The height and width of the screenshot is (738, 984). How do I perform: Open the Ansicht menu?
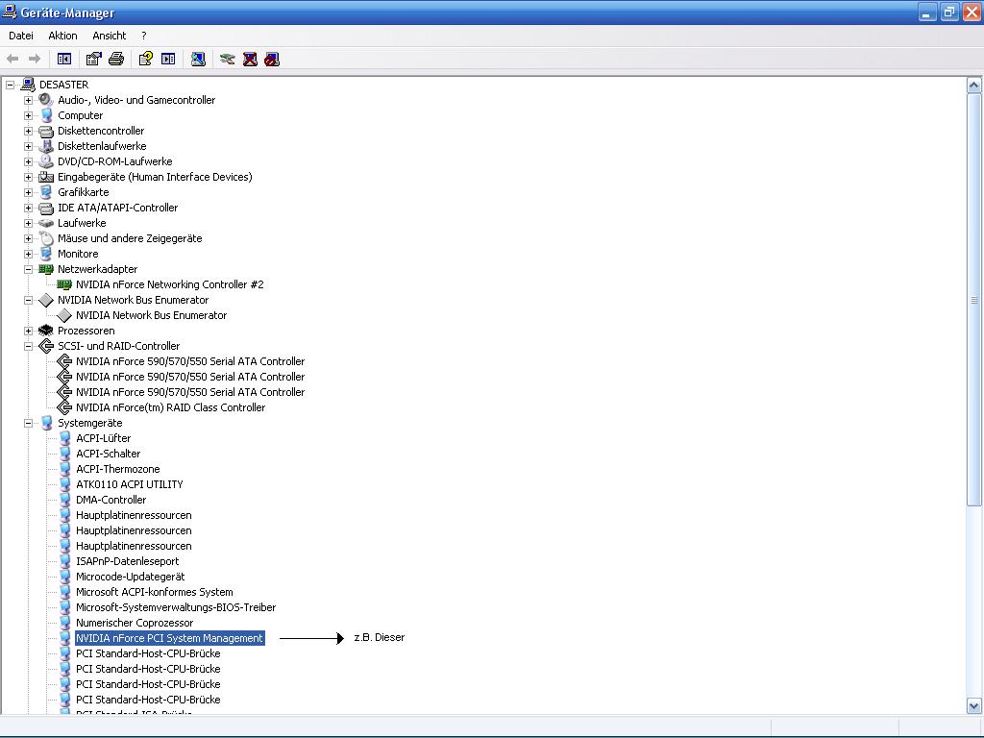point(110,36)
